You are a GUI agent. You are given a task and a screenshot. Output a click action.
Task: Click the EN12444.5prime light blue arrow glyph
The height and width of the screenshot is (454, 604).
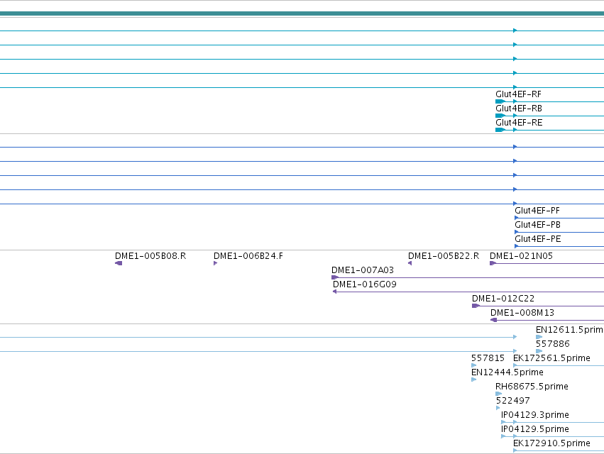(x=474, y=380)
